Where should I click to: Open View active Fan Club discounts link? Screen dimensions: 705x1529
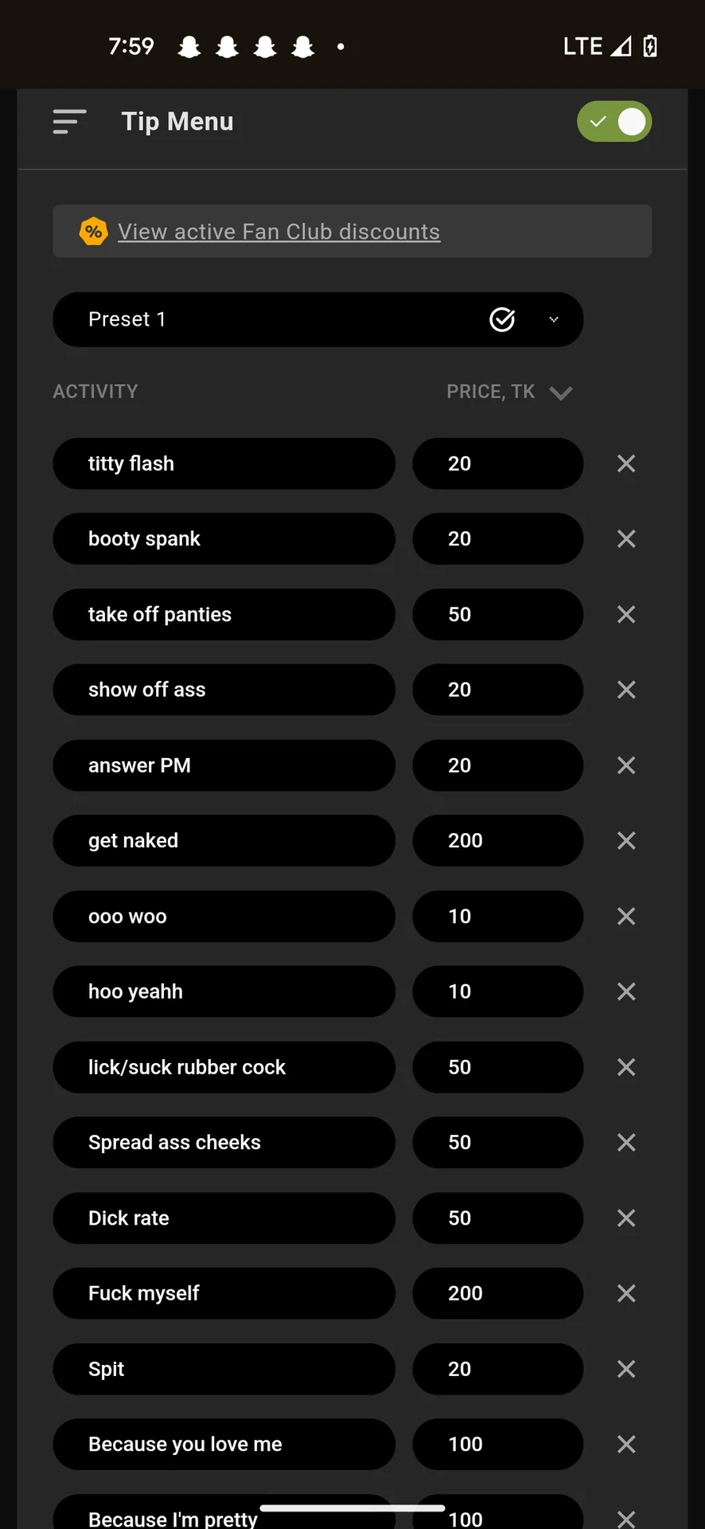[278, 232]
